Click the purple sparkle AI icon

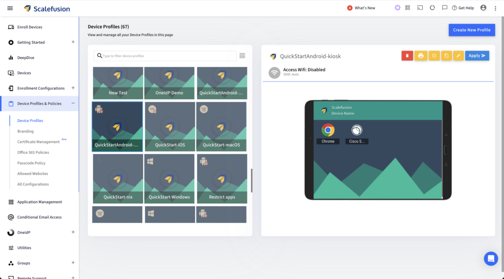pyautogui.click(x=398, y=8)
